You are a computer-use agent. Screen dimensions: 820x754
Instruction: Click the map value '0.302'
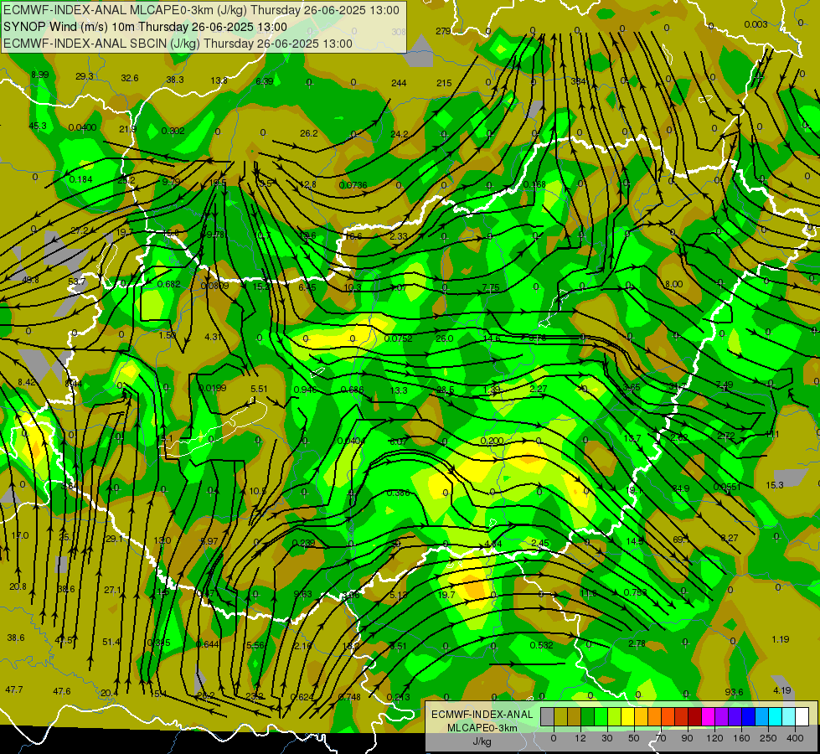point(173,131)
